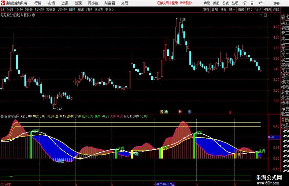Viewport: 289px width, 186px height.
Task: Switch to 1分钟 period
Action: click(19, 9)
